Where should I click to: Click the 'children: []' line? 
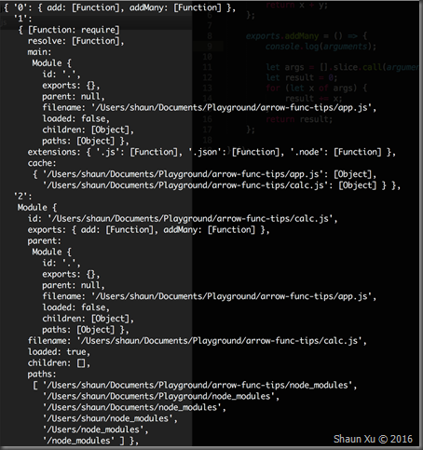click(59, 363)
